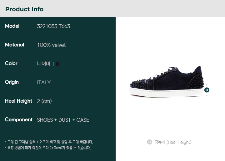Click the Color label
Viewport: 225px width, 161px height.
tap(11, 63)
